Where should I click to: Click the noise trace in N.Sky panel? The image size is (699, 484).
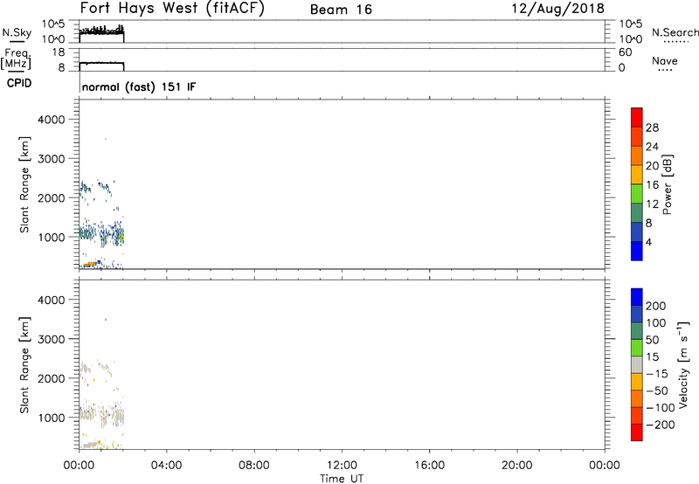[x=101, y=31]
